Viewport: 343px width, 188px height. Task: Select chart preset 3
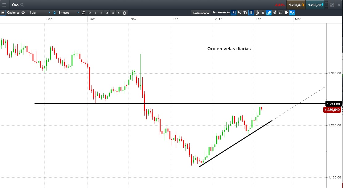[107, 13]
